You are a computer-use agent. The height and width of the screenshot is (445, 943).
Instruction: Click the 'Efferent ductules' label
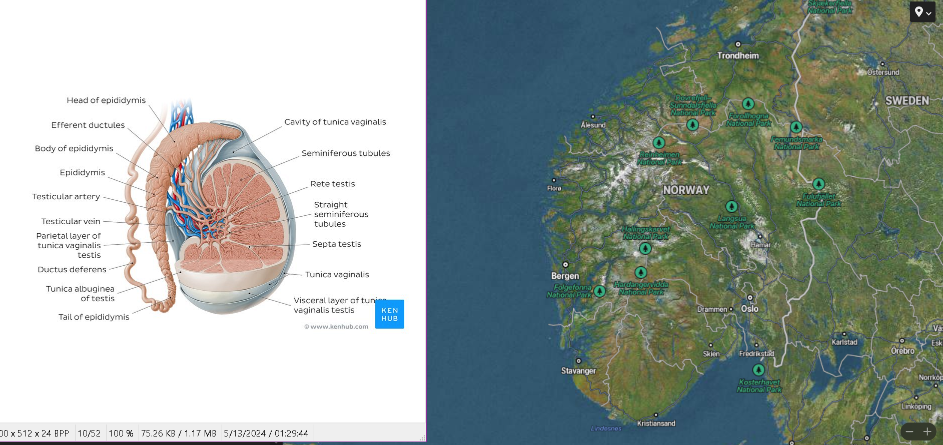(x=88, y=125)
